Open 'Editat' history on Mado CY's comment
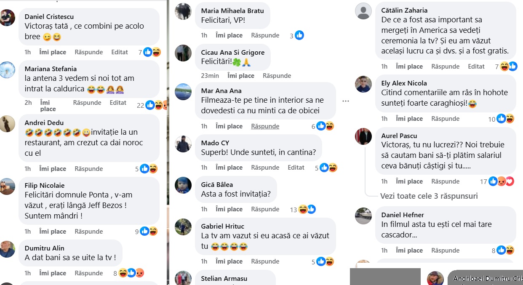The width and height of the screenshot is (523, 285). [x=296, y=168]
